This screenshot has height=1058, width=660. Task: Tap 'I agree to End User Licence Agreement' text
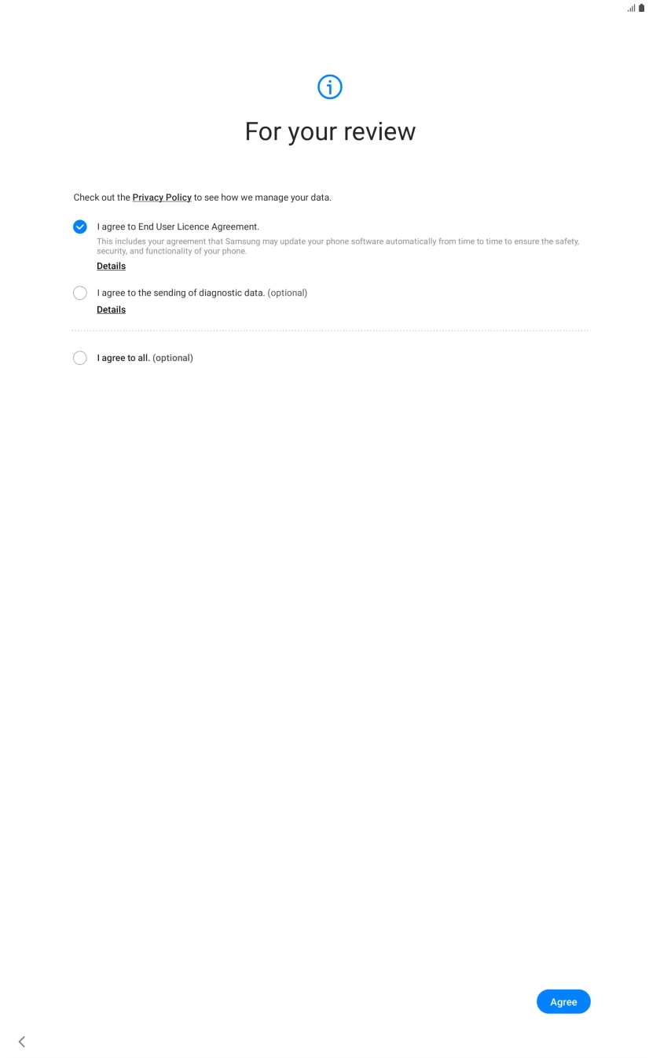(178, 227)
